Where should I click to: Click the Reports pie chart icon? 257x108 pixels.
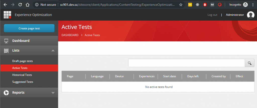tap(6, 93)
